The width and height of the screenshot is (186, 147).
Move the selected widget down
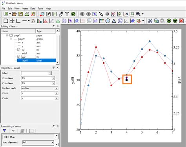pos(175,21)
